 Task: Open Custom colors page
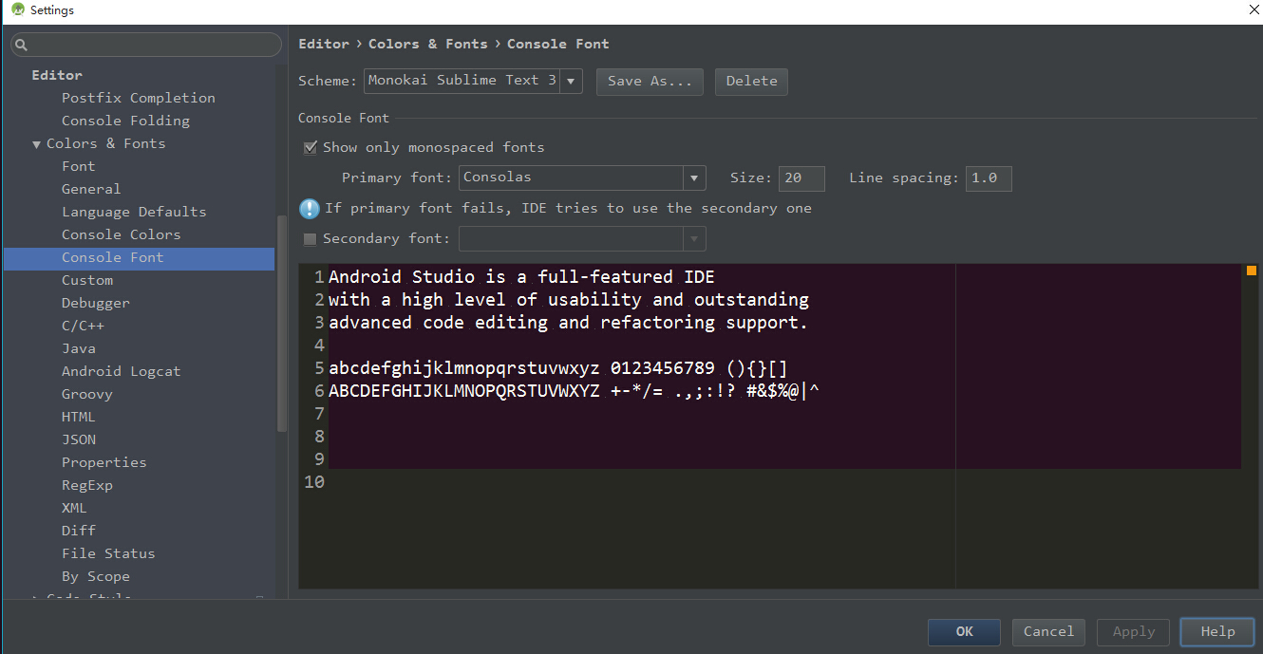pos(87,280)
